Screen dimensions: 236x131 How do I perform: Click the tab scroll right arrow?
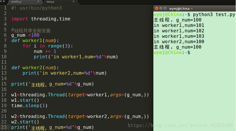coord(4,1)
